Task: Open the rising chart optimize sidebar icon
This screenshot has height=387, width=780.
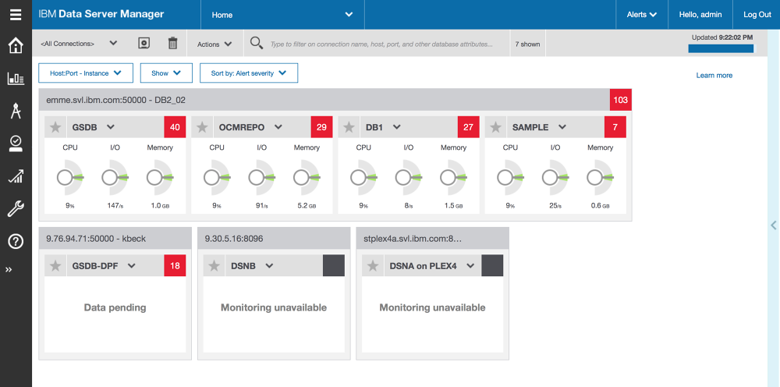Action: pos(16,176)
